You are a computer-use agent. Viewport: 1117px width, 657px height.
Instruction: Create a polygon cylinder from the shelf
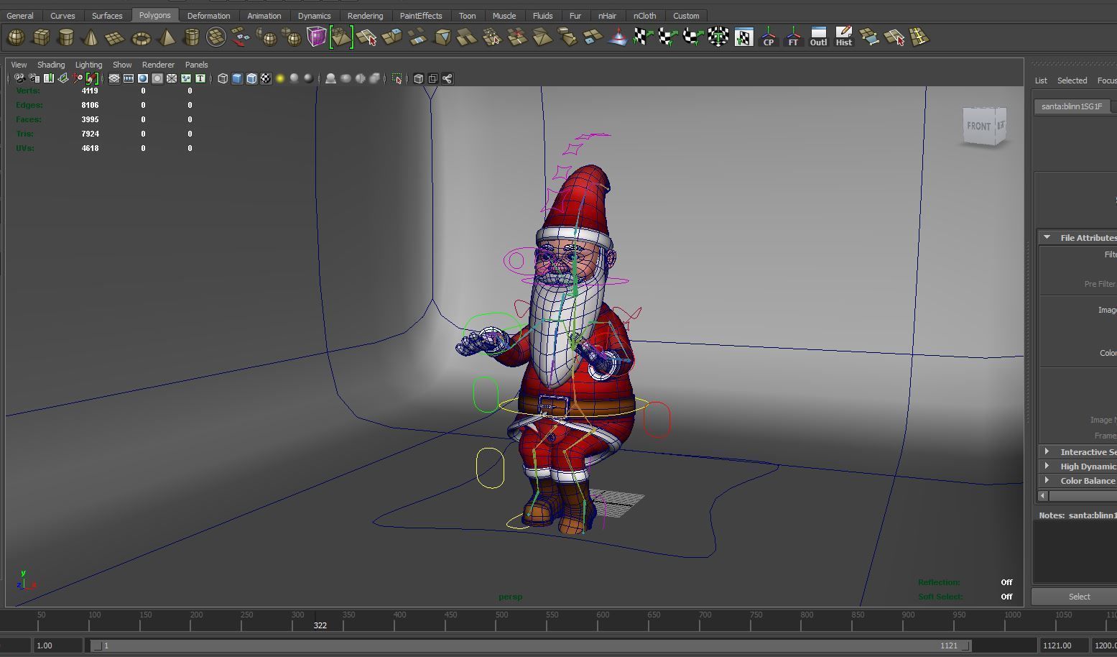tap(66, 37)
